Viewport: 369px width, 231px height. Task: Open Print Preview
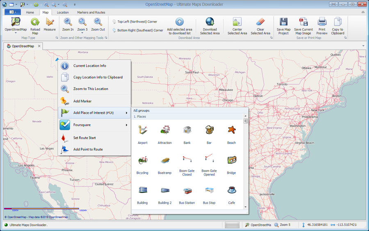coord(322,22)
